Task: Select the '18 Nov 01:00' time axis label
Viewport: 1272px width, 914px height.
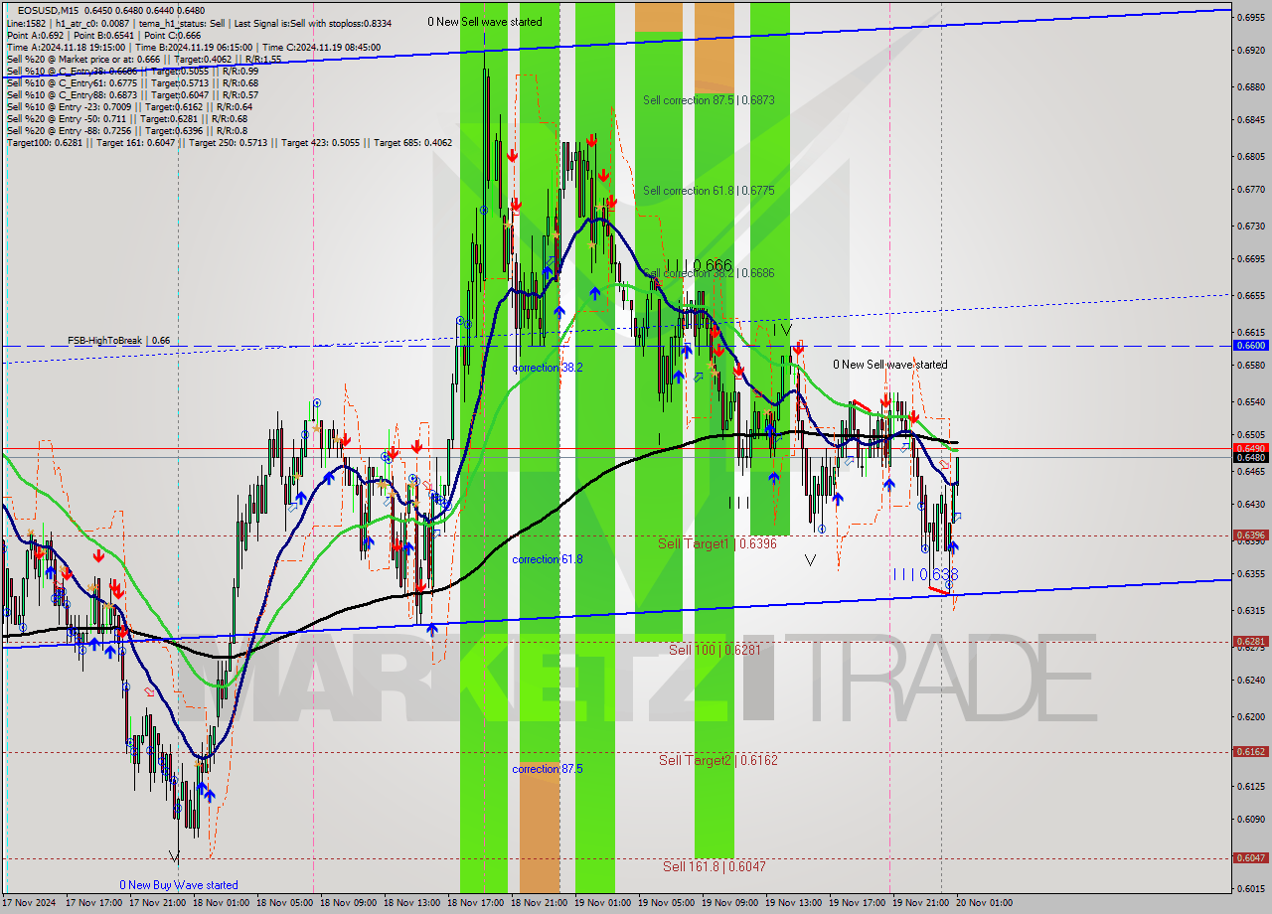Action: click(x=221, y=903)
